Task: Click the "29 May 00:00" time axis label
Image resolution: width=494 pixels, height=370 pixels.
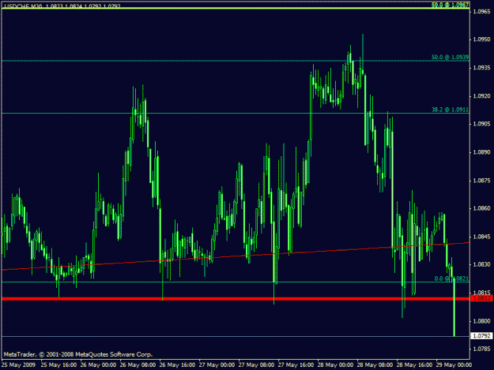Action: click(454, 364)
